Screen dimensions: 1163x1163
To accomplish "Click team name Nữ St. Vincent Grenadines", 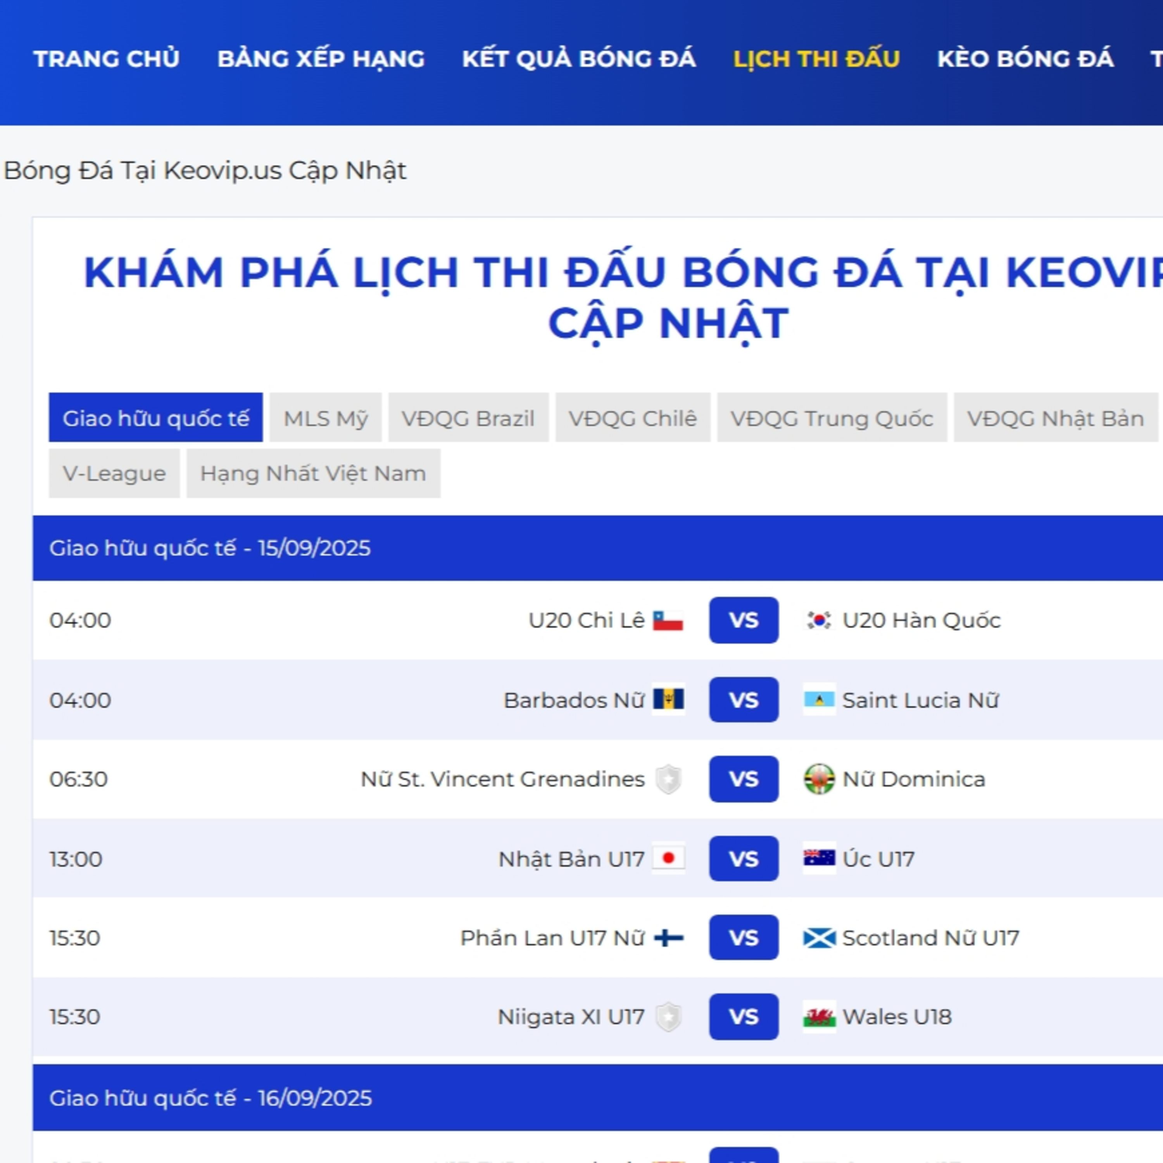I will pos(503,779).
